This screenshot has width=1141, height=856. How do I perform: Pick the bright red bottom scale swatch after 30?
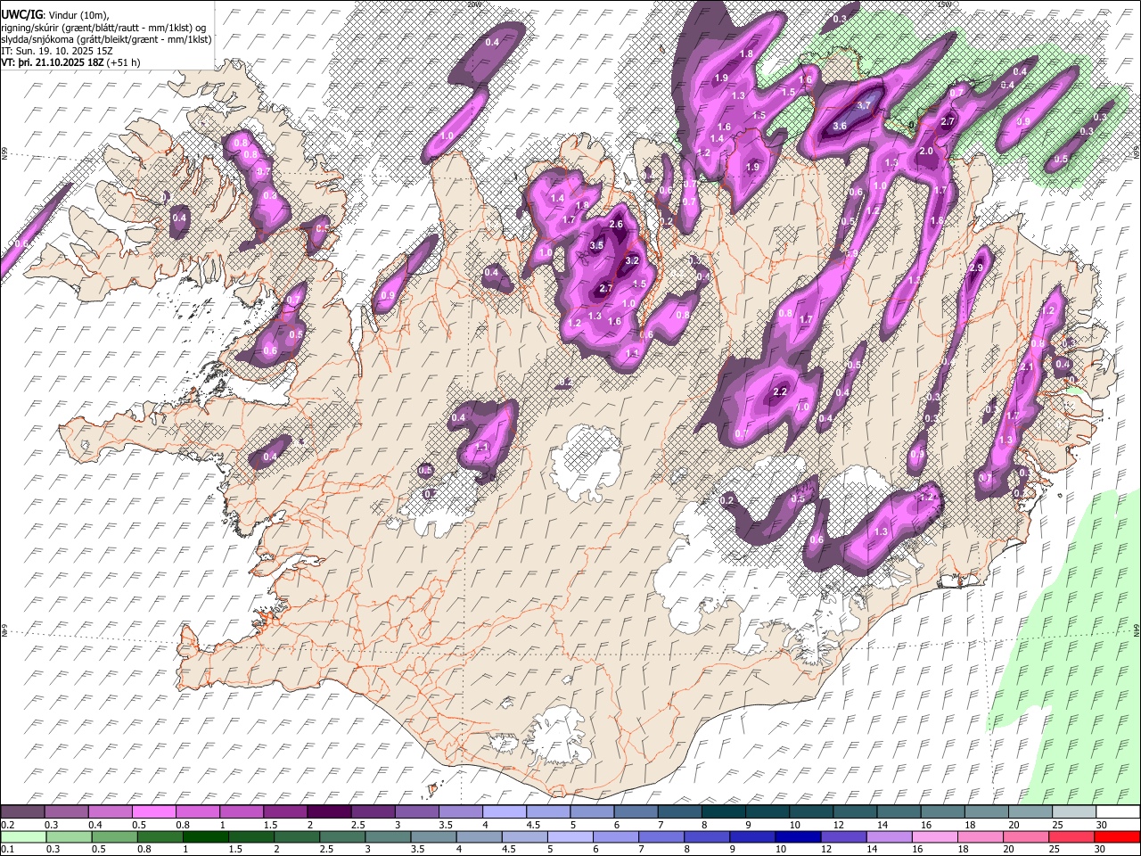pyautogui.click(x=1119, y=837)
